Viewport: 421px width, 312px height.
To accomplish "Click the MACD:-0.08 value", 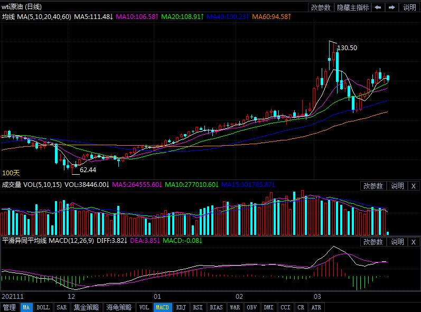I will (182, 241).
